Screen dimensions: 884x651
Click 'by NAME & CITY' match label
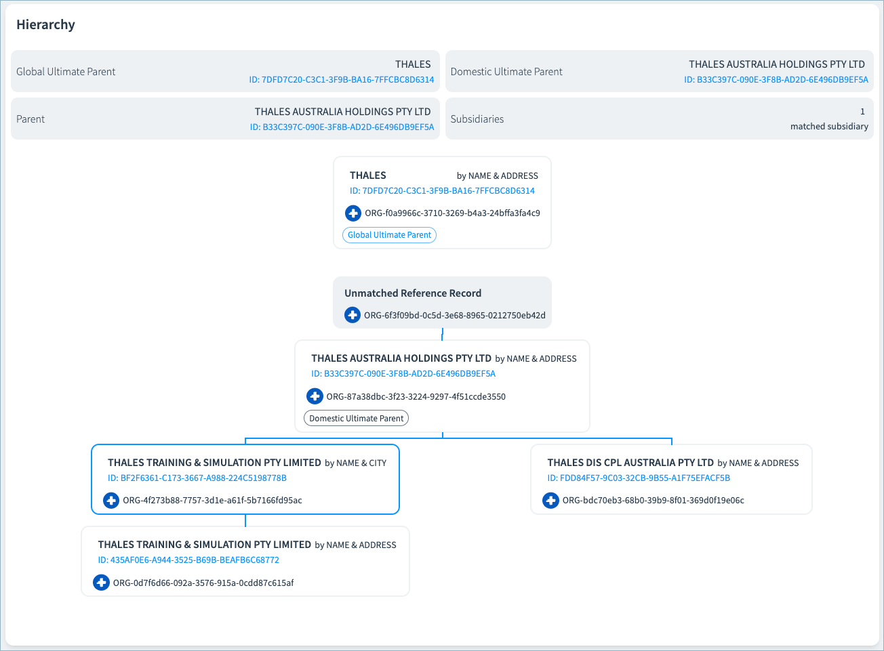(x=356, y=463)
